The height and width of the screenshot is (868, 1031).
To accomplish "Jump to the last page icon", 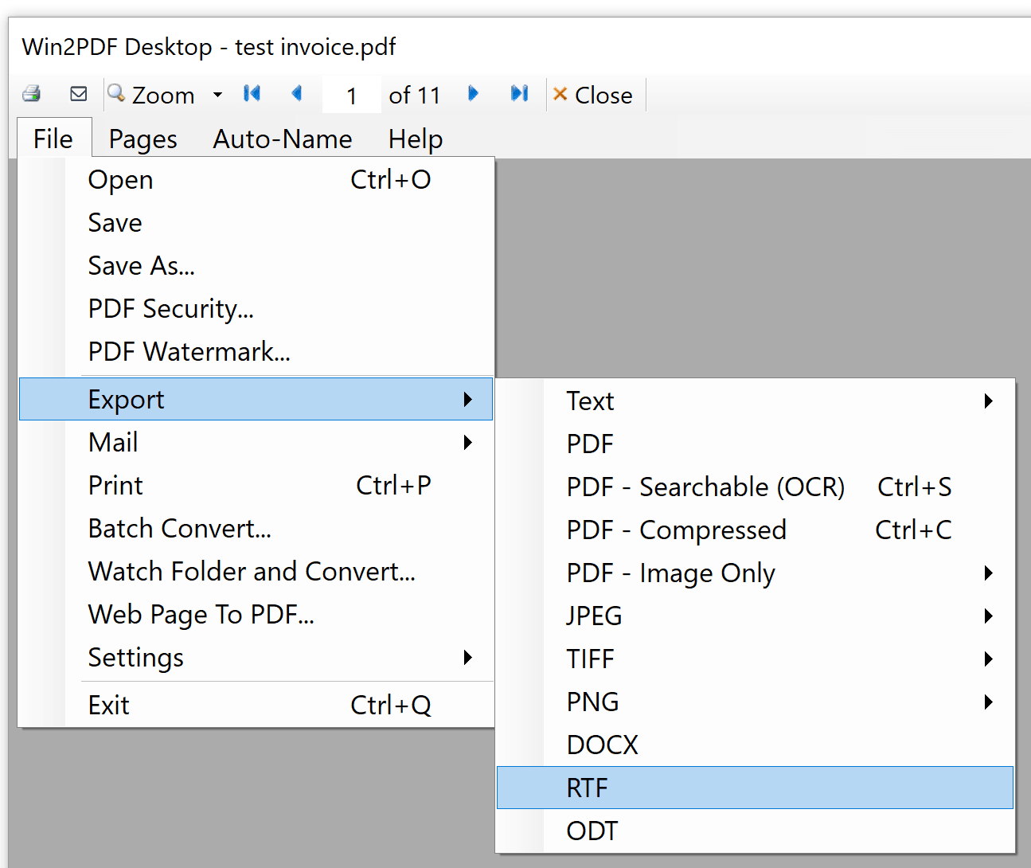I will (519, 93).
